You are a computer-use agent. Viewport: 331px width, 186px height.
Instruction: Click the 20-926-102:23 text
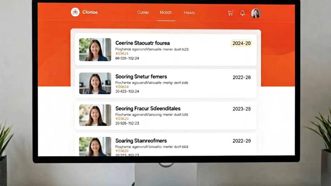(127, 123)
